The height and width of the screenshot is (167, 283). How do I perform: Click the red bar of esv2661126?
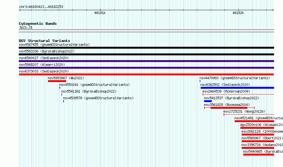258,135
